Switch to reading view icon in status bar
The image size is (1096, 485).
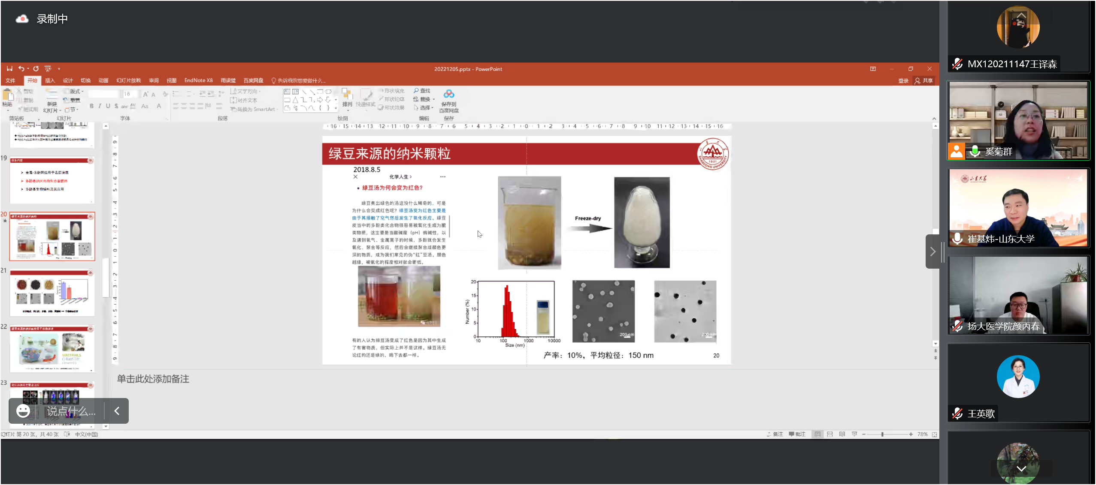pyautogui.click(x=842, y=434)
